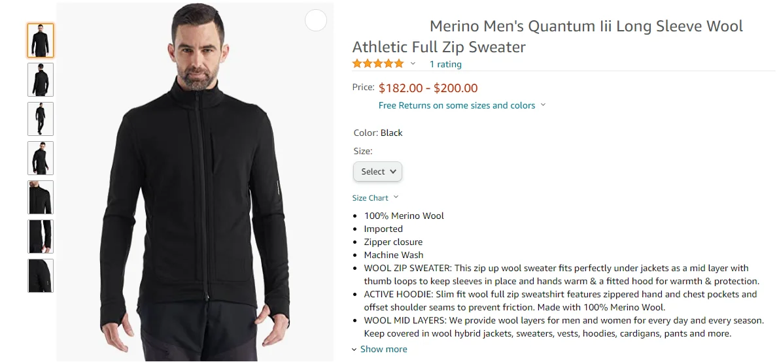Open the 1 rating link
The width and height of the screenshot is (777, 362).
pos(445,64)
